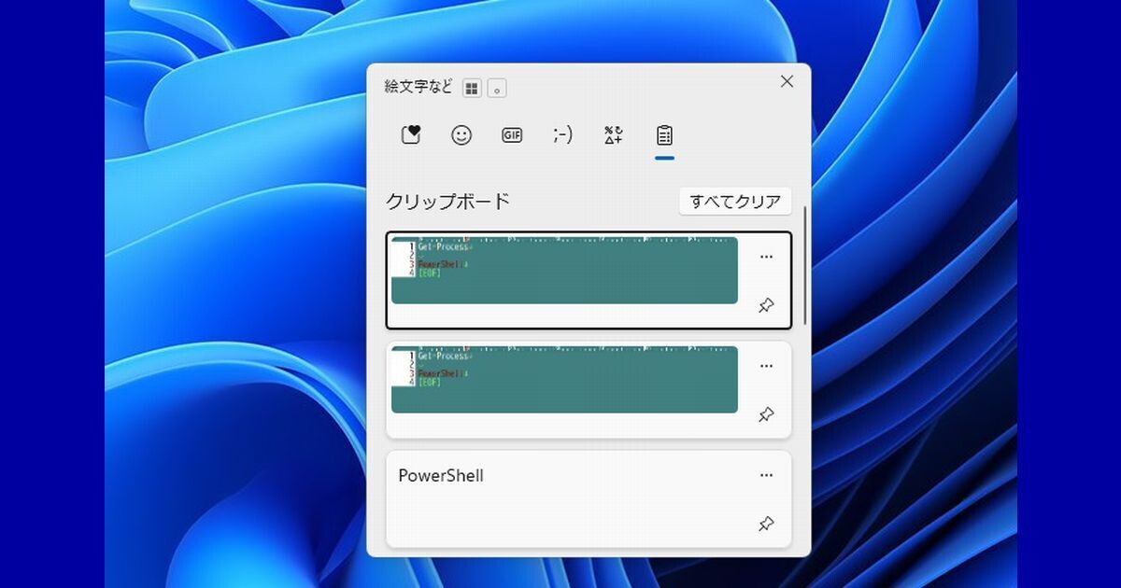Open the symbols tab
Image resolution: width=1121 pixels, height=588 pixels.
pyautogui.click(x=613, y=135)
